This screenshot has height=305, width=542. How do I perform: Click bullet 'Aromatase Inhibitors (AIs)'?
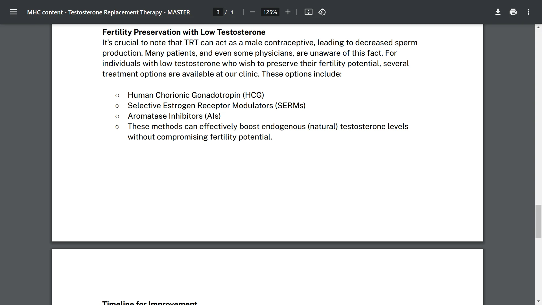[174, 116]
